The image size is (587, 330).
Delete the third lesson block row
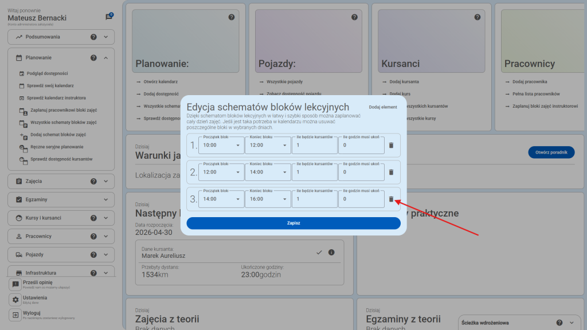pos(391,199)
